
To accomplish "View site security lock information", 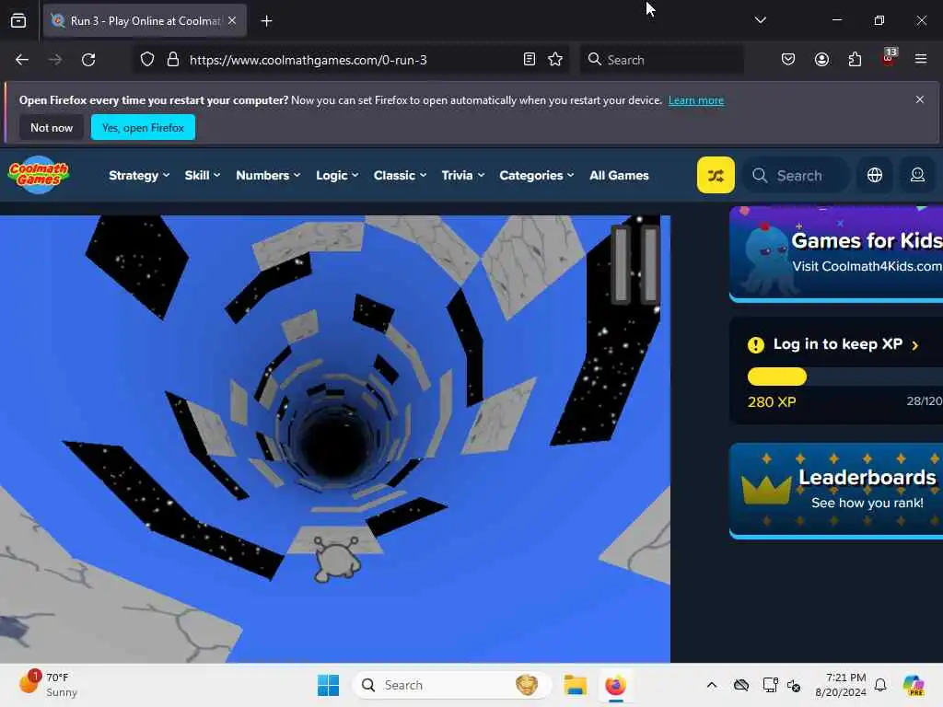I will [x=173, y=60].
